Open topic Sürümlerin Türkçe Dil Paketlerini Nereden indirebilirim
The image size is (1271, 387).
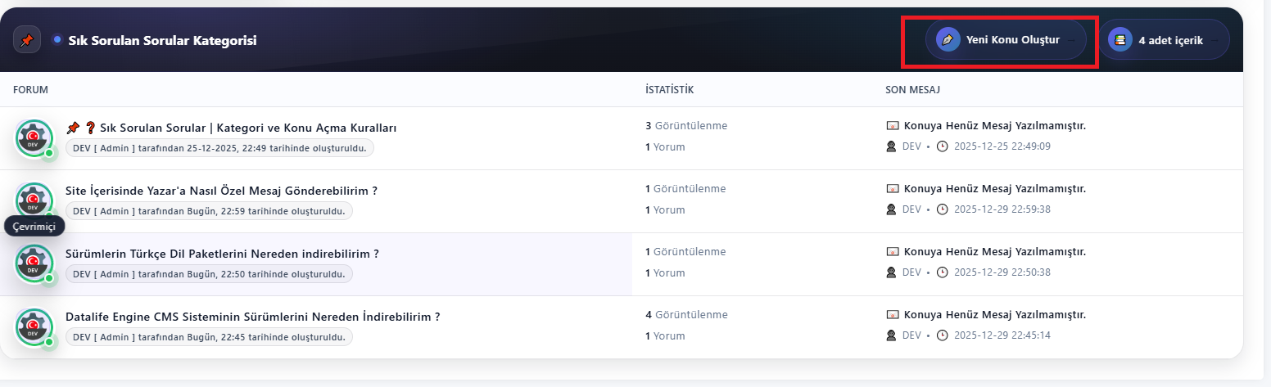point(222,254)
